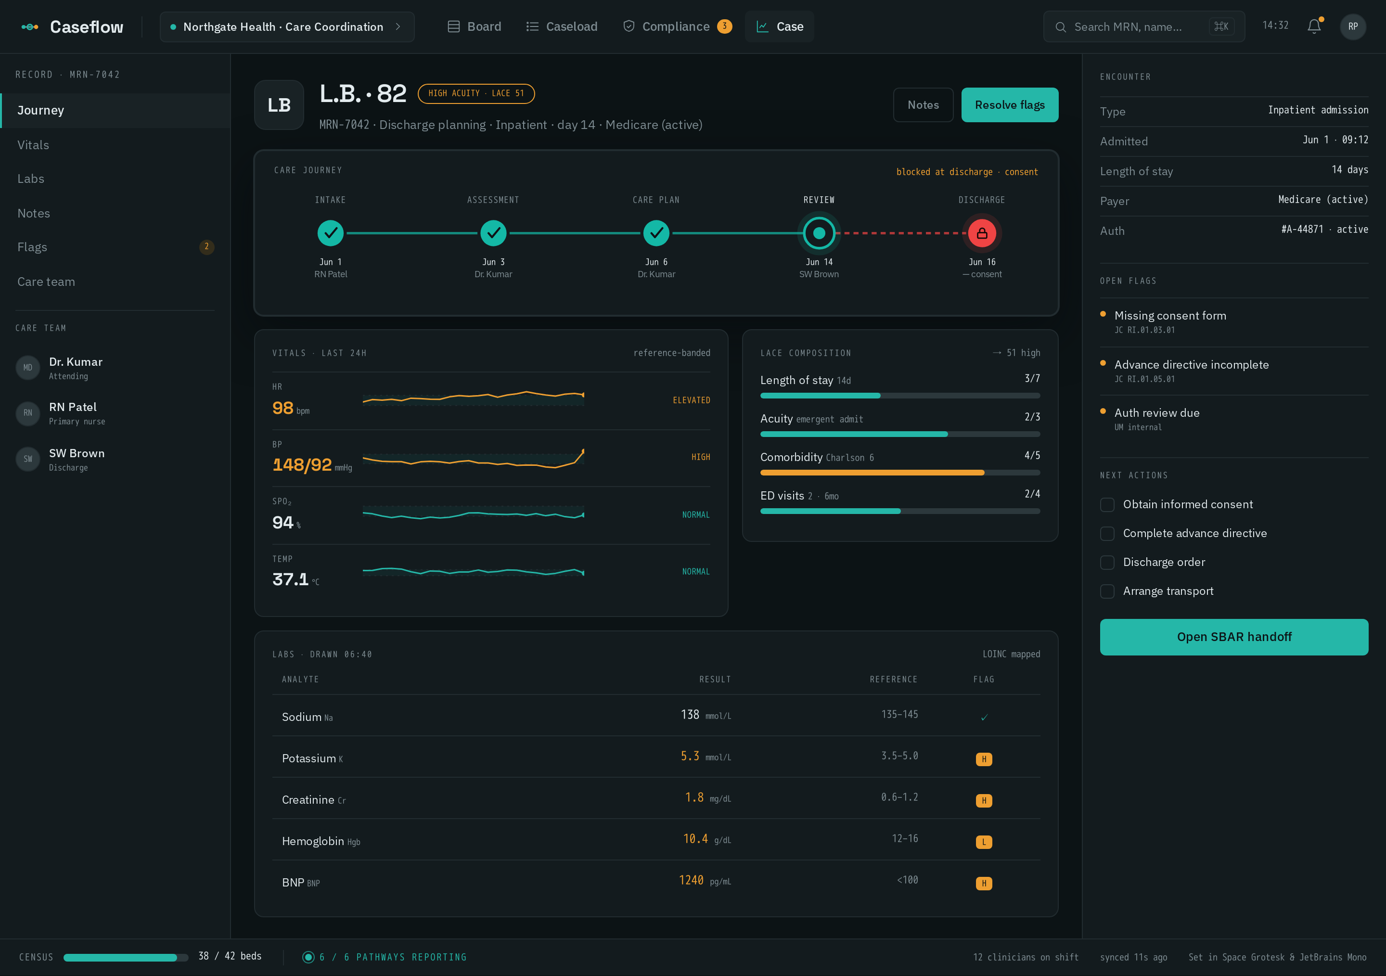The width and height of the screenshot is (1386, 976).
Task: Open Care team in the record sidebar
Action: (x=115, y=282)
